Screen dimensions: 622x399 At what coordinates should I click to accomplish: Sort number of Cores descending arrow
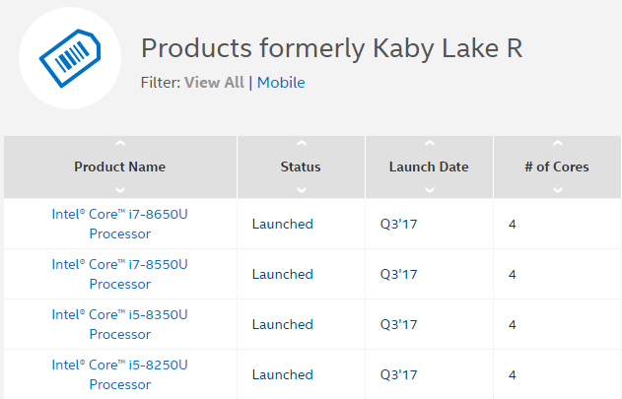pos(557,189)
